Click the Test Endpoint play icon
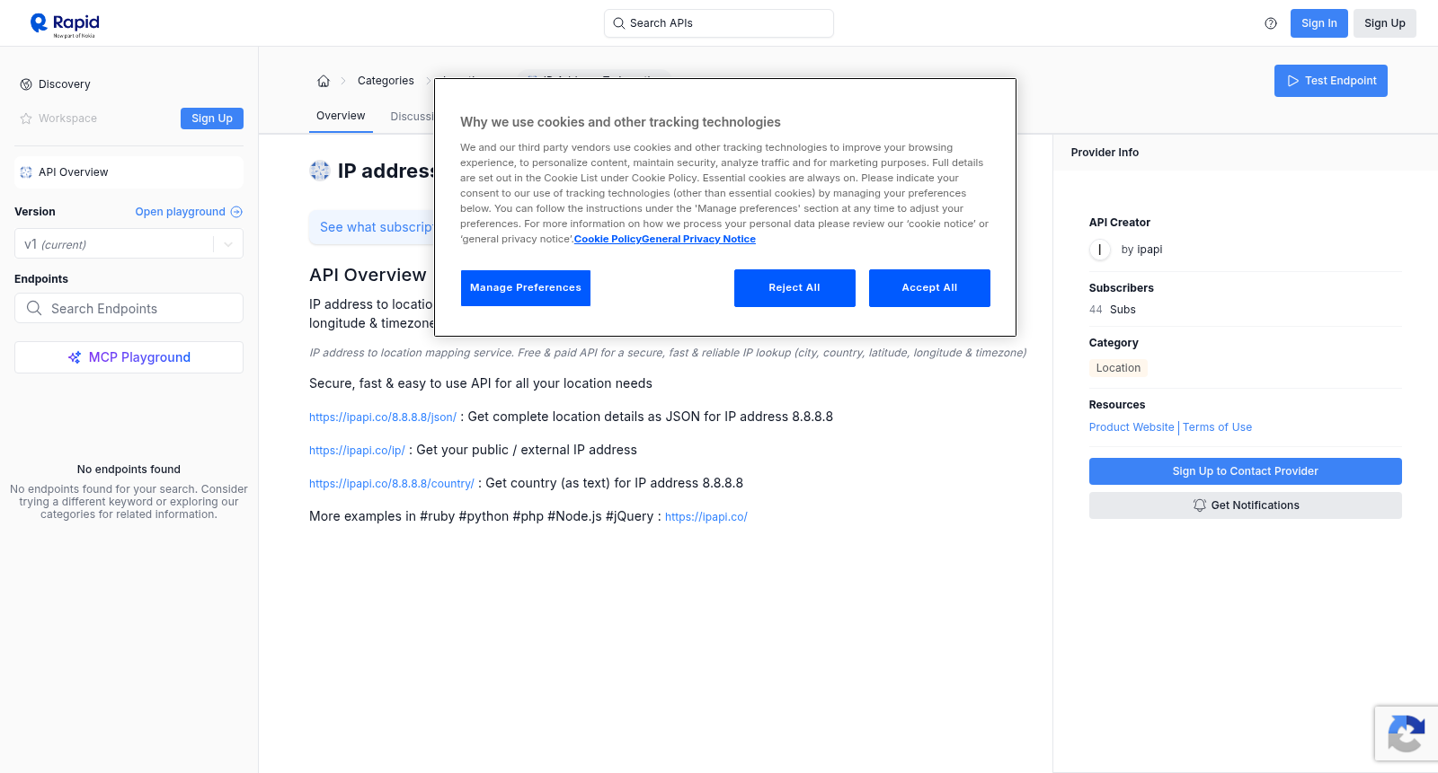 1293,81
